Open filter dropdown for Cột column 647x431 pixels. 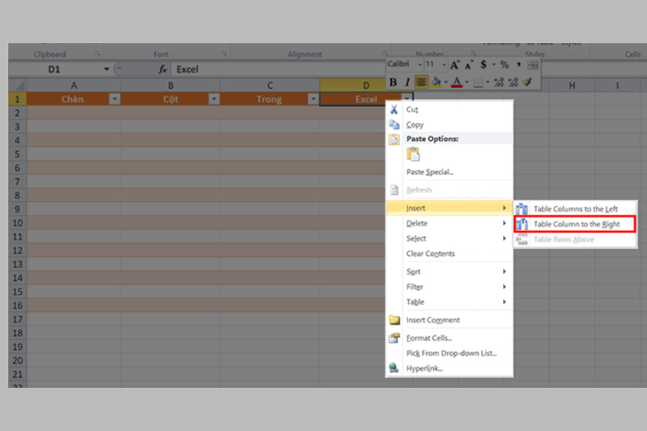click(x=214, y=99)
